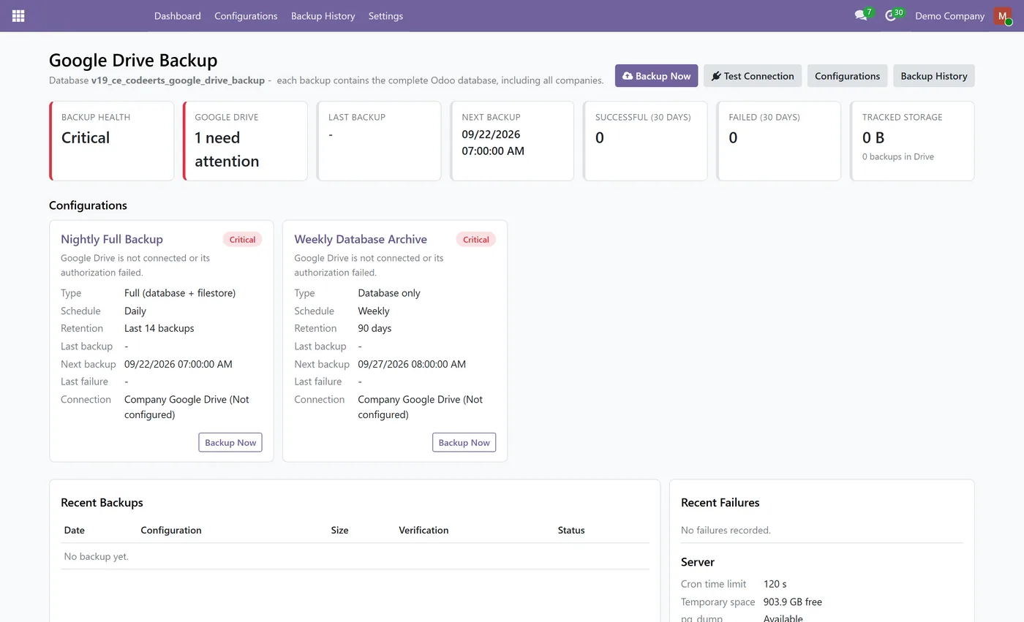1024x622 pixels.
Task: Click Backup Now in Weekly Database Archive card
Action: click(464, 442)
